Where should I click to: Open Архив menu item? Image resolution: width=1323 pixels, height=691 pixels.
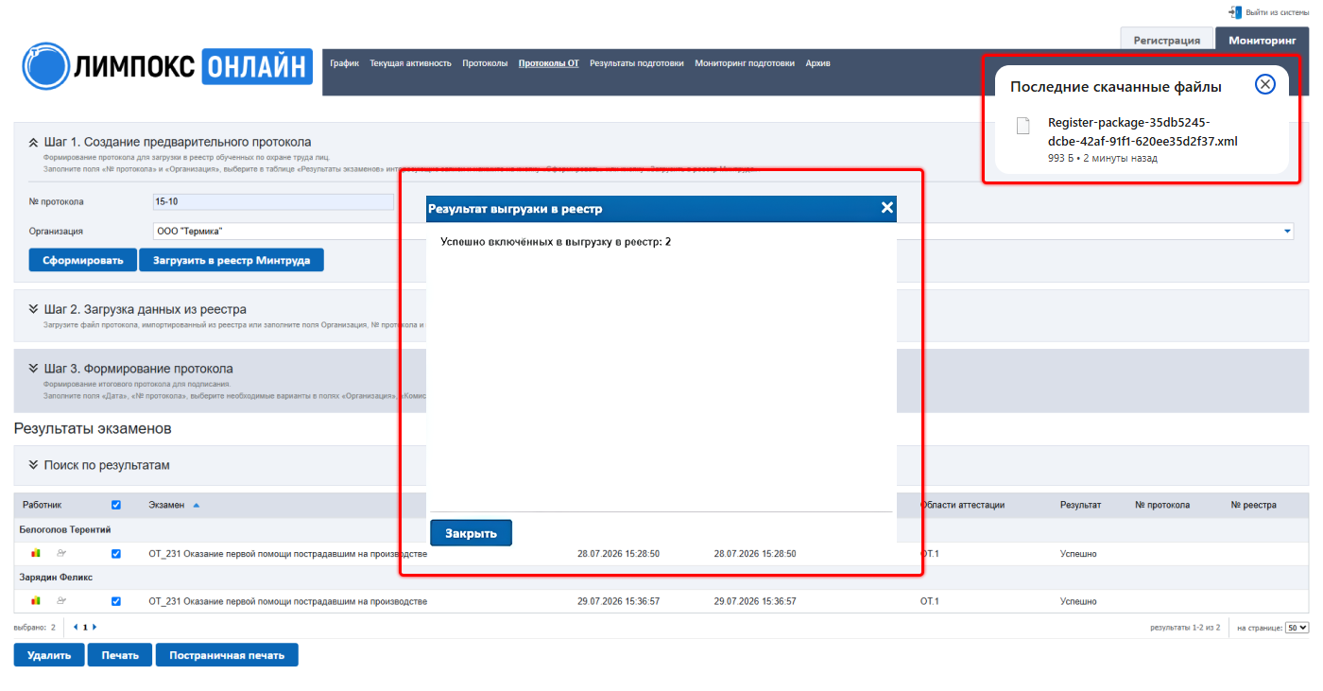click(818, 63)
